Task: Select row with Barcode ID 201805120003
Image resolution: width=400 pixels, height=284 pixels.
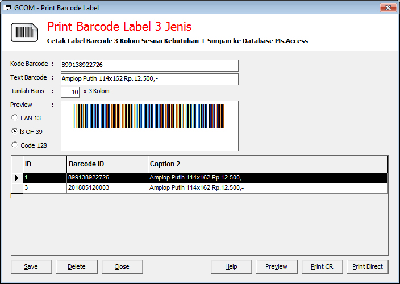Action: coord(107,188)
